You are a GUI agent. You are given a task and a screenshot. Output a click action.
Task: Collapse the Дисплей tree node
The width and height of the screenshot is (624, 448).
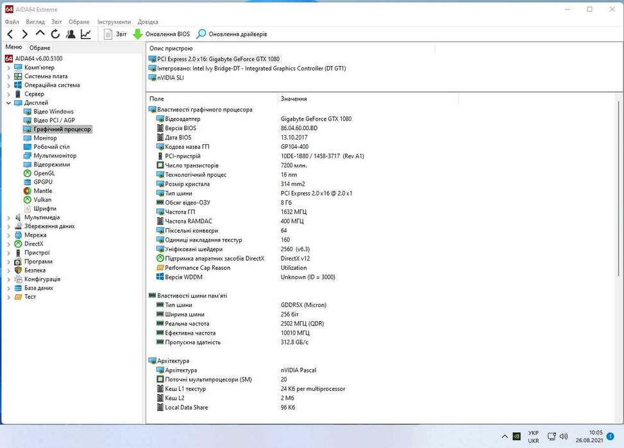[8, 103]
